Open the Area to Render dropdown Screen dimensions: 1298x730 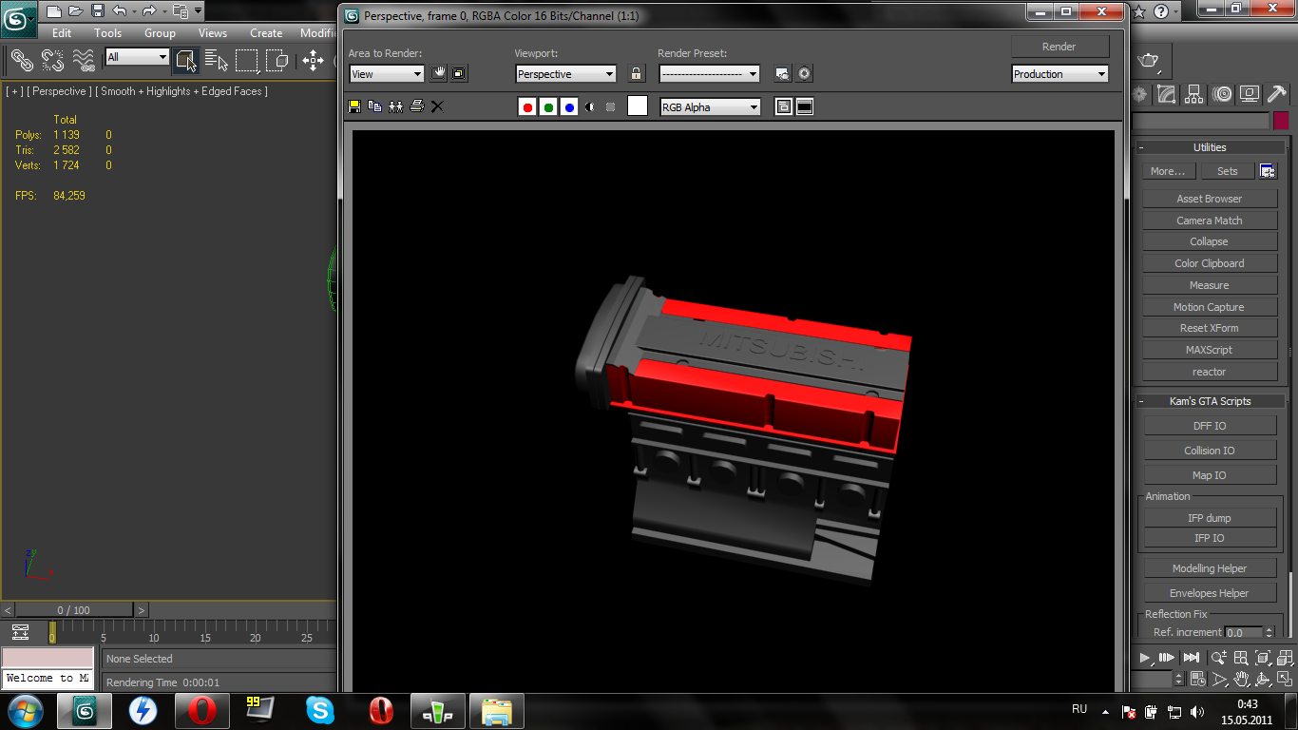point(387,74)
